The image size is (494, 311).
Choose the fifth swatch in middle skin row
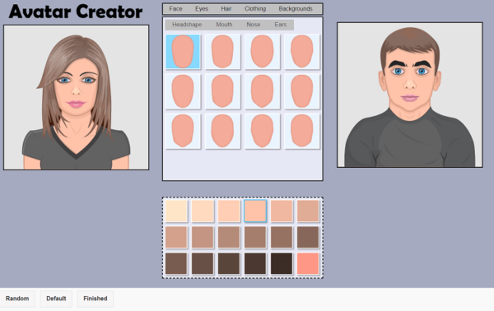pos(282,237)
